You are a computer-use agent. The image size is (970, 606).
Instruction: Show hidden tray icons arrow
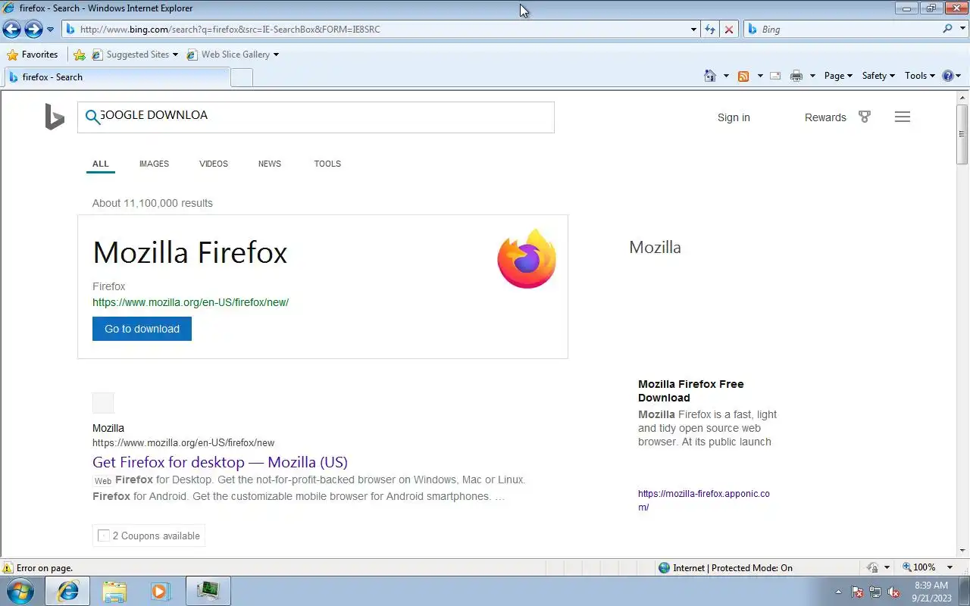pos(838,592)
